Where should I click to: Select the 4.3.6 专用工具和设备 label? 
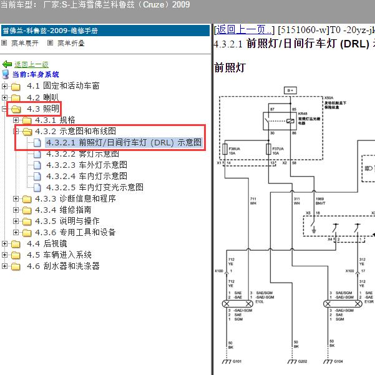pos(75,233)
